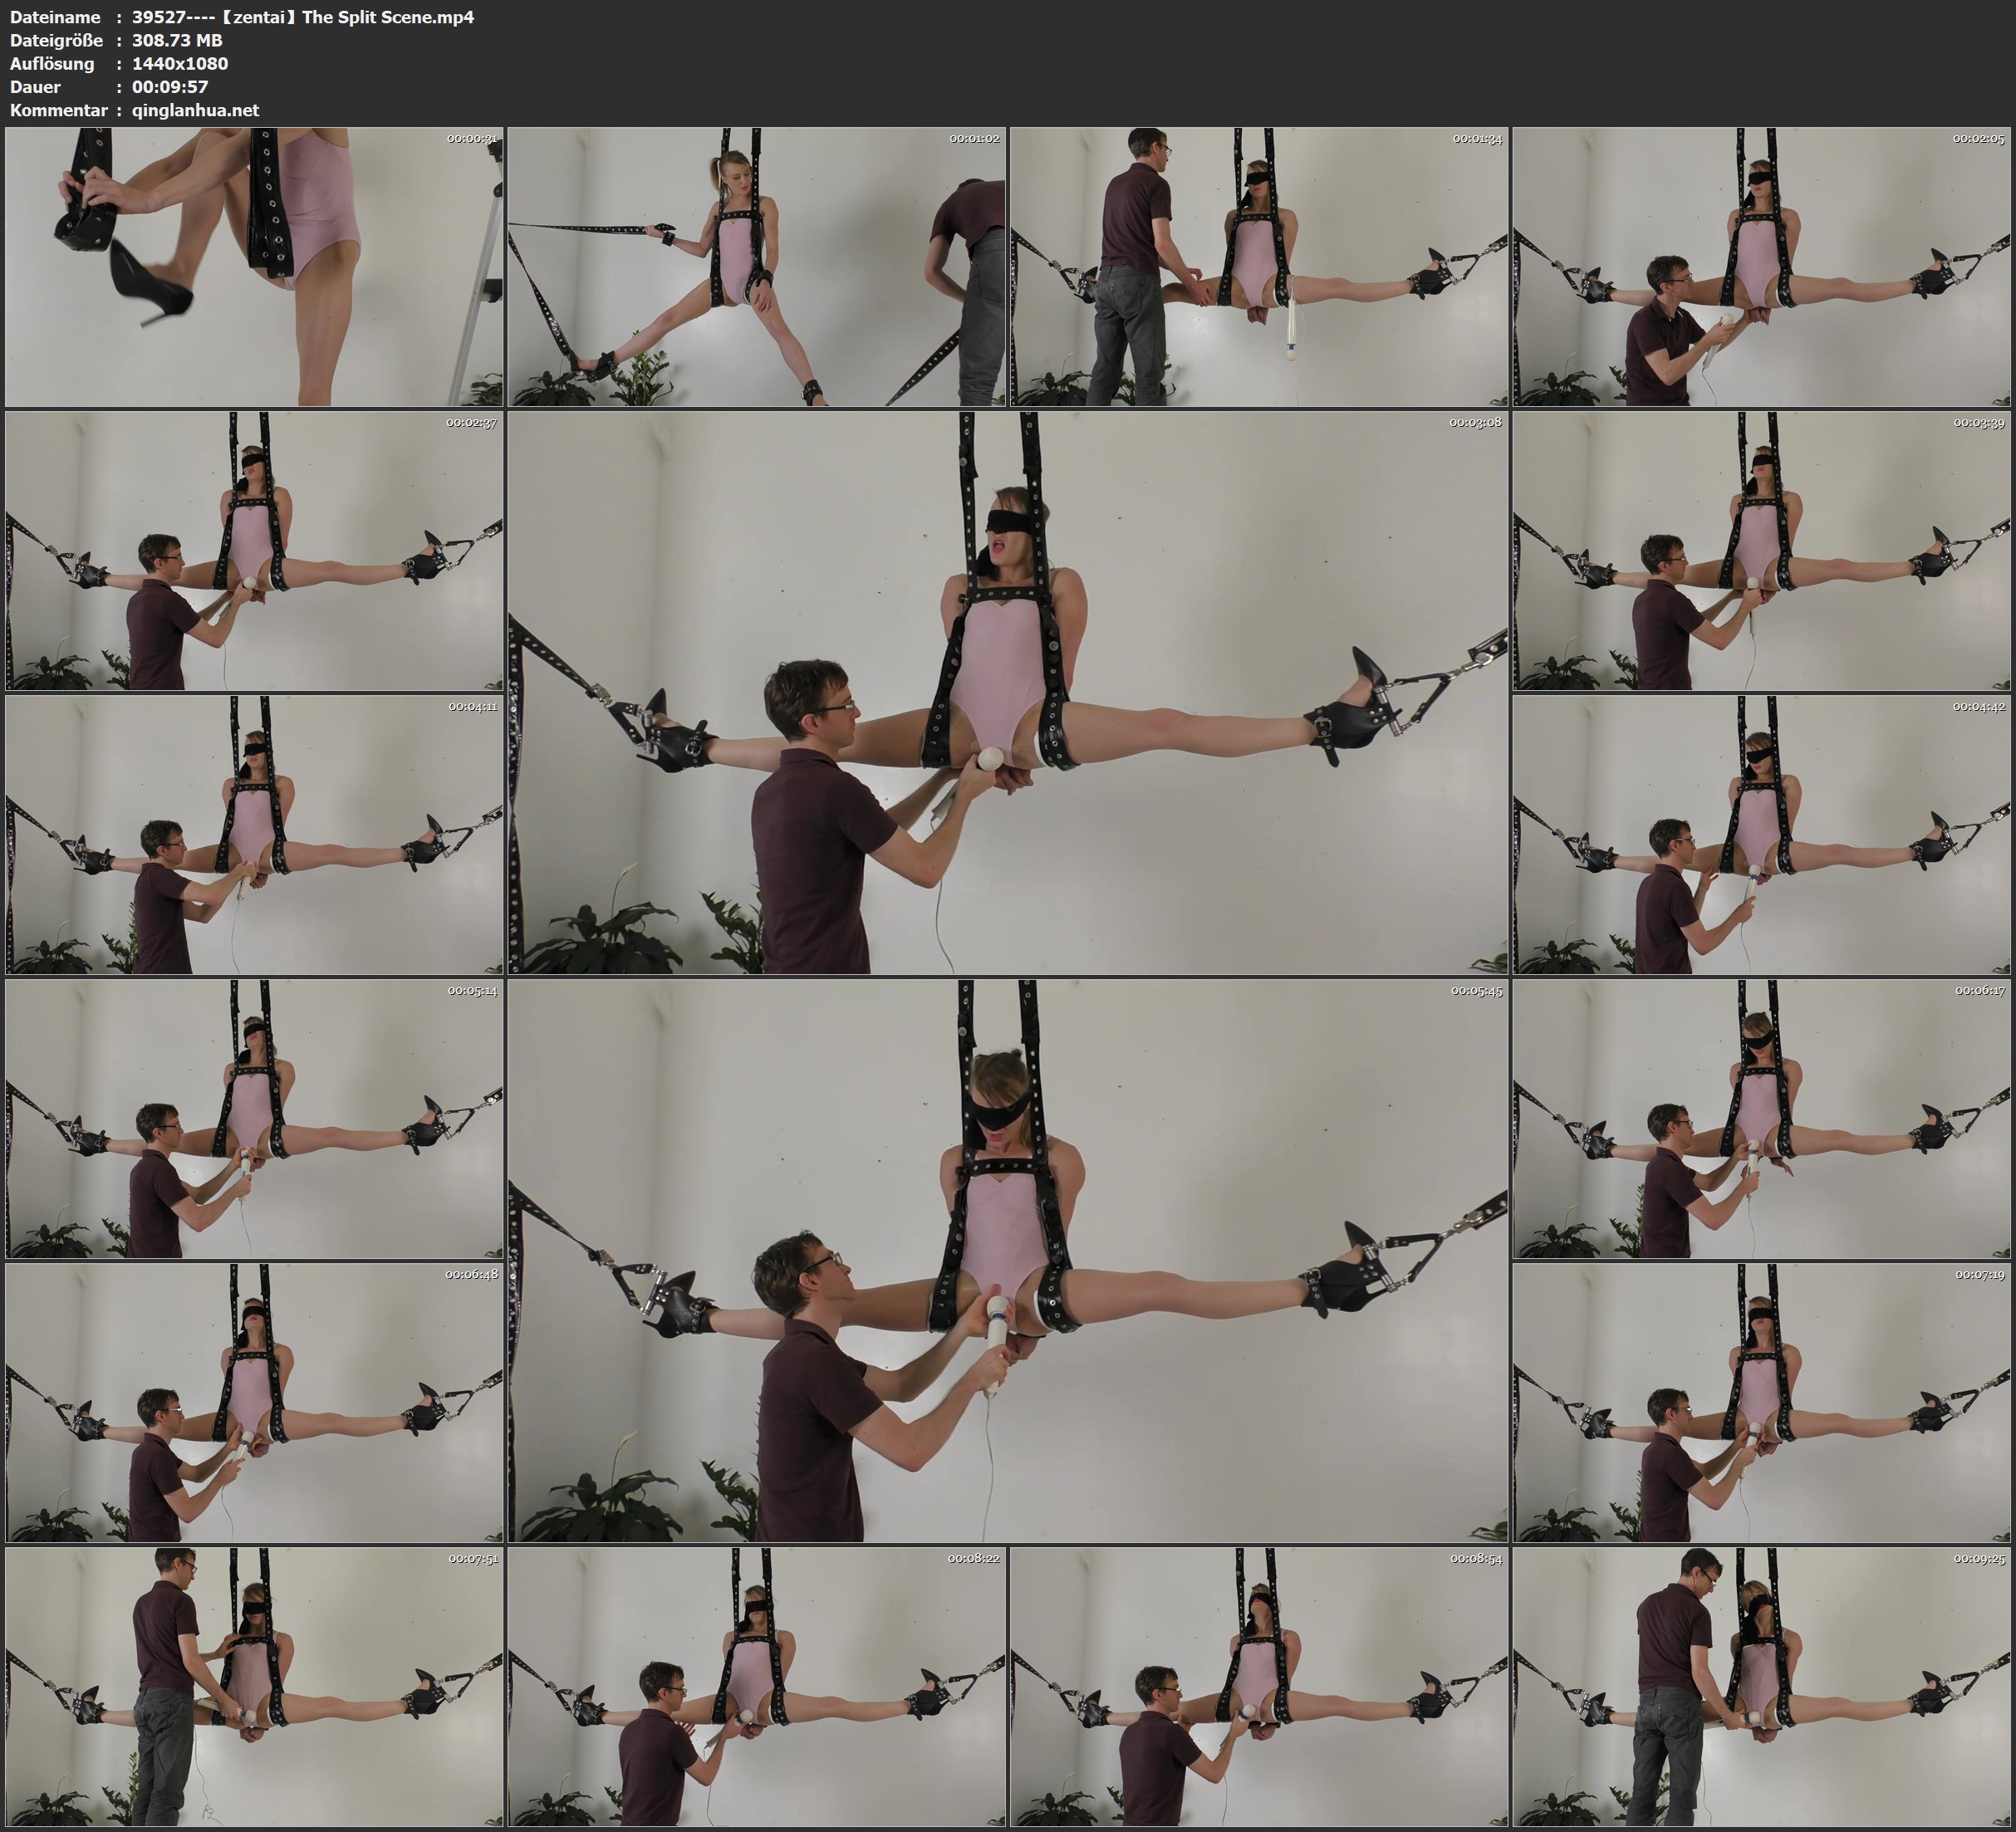Open the thumbnail marked 00:01:34
Image resolution: width=2016 pixels, height=1832 pixels.
[x=1259, y=266]
